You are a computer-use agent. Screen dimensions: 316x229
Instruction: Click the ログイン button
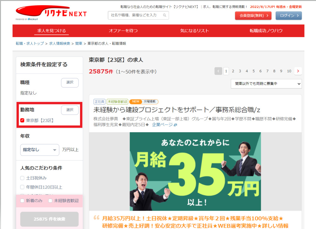[289, 16]
